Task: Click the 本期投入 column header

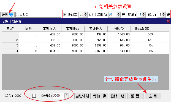Action: click(50, 29)
